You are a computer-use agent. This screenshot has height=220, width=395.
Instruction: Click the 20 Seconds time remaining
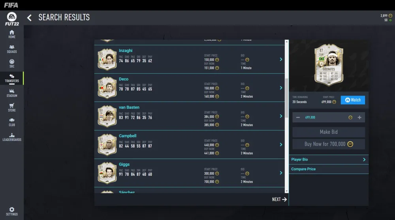tap(299, 102)
